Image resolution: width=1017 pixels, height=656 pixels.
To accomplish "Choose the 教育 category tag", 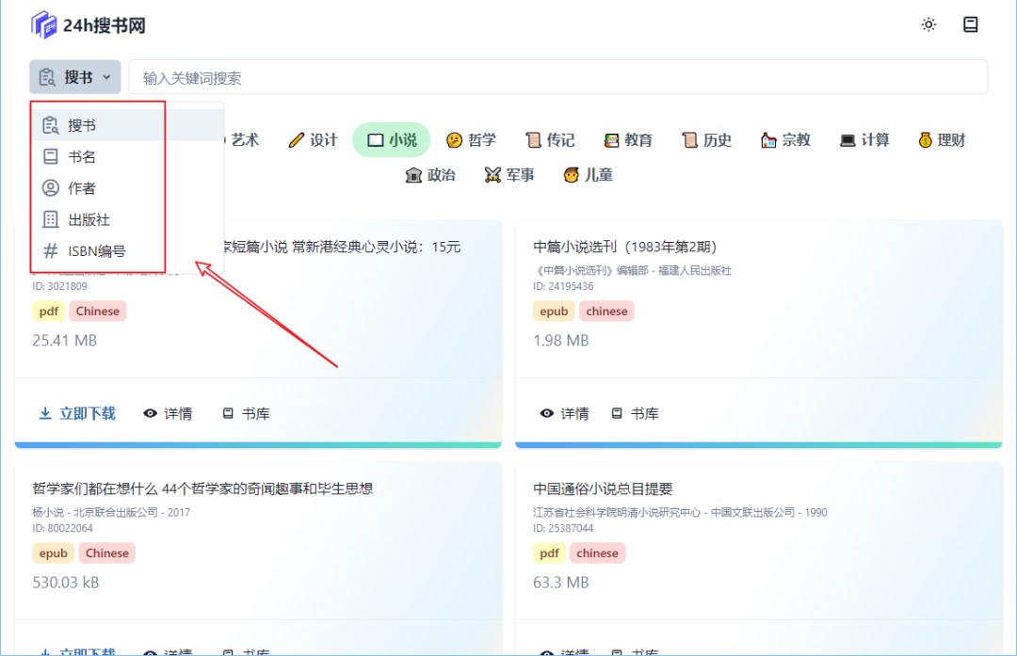I will [x=628, y=139].
